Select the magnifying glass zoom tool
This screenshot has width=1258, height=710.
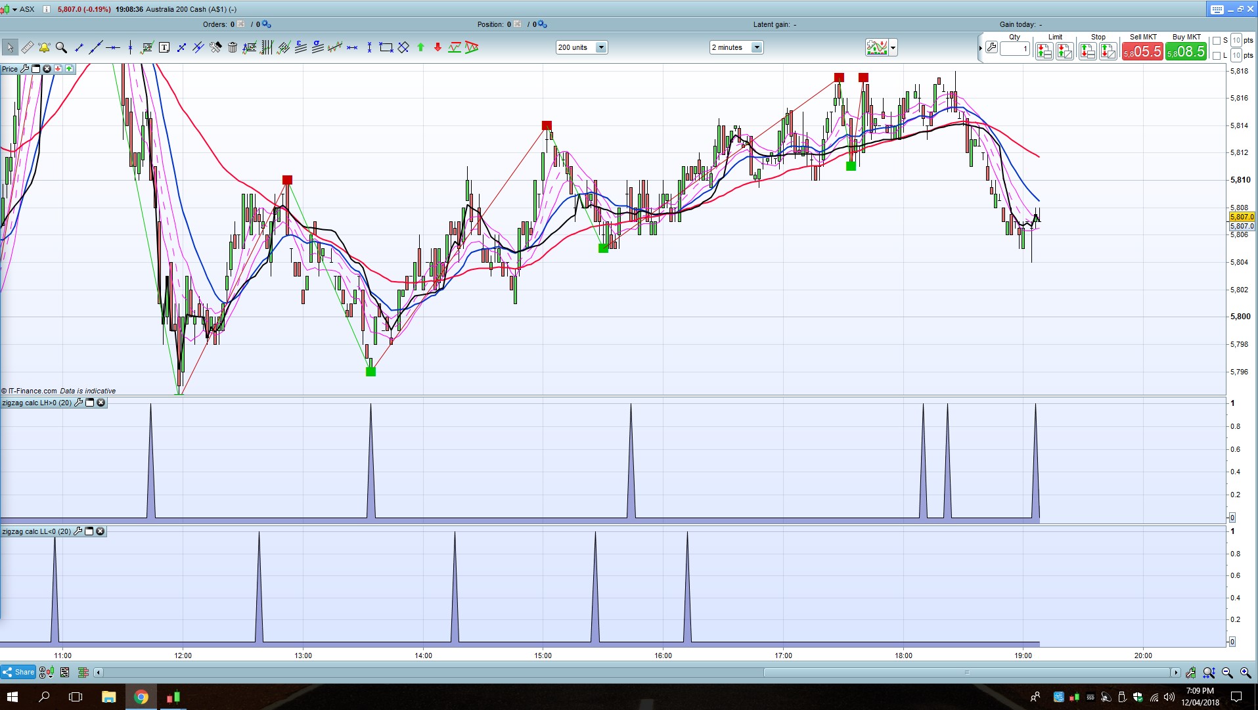tap(61, 47)
